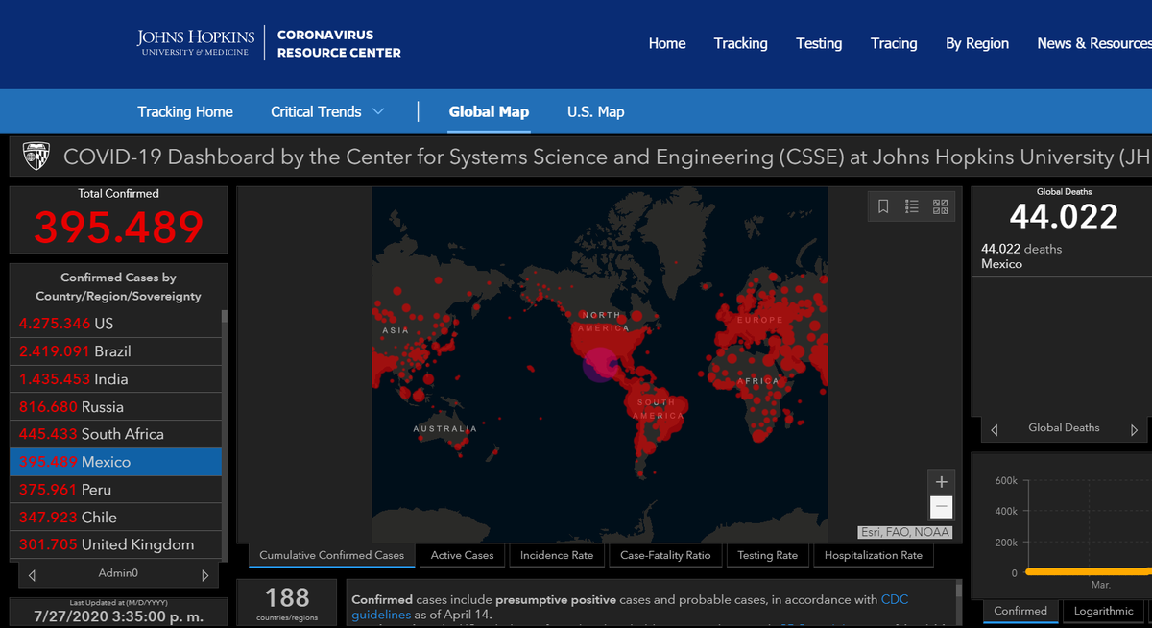1152x628 pixels.
Task: Show previous panel before Global Deaths
Action: [x=994, y=430]
